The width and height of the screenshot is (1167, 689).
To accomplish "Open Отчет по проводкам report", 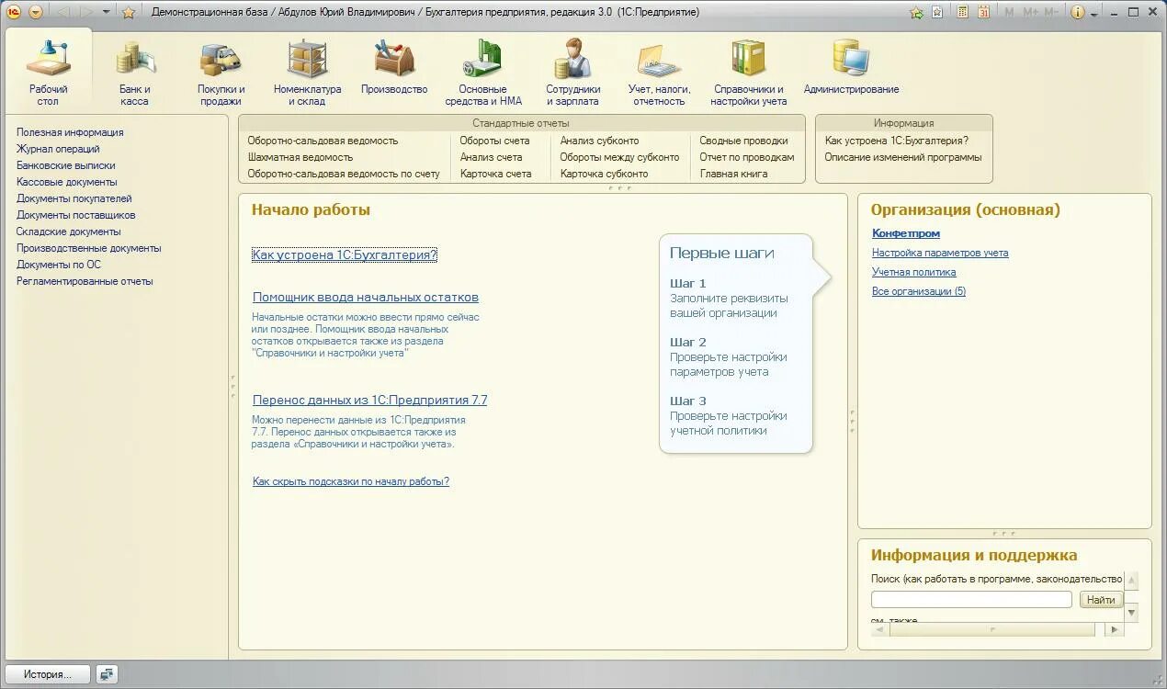I will pos(747,157).
